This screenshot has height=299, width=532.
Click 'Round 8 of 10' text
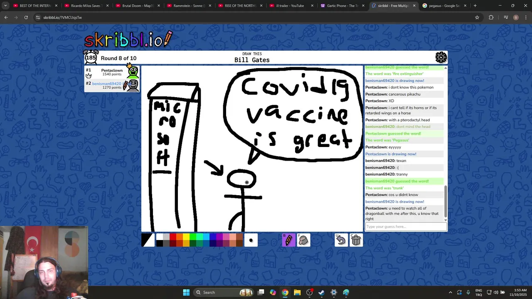coord(118,58)
